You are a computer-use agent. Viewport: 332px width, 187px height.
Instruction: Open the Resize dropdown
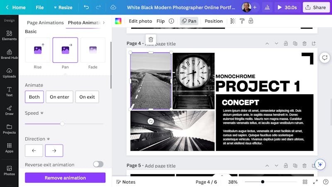point(63,7)
